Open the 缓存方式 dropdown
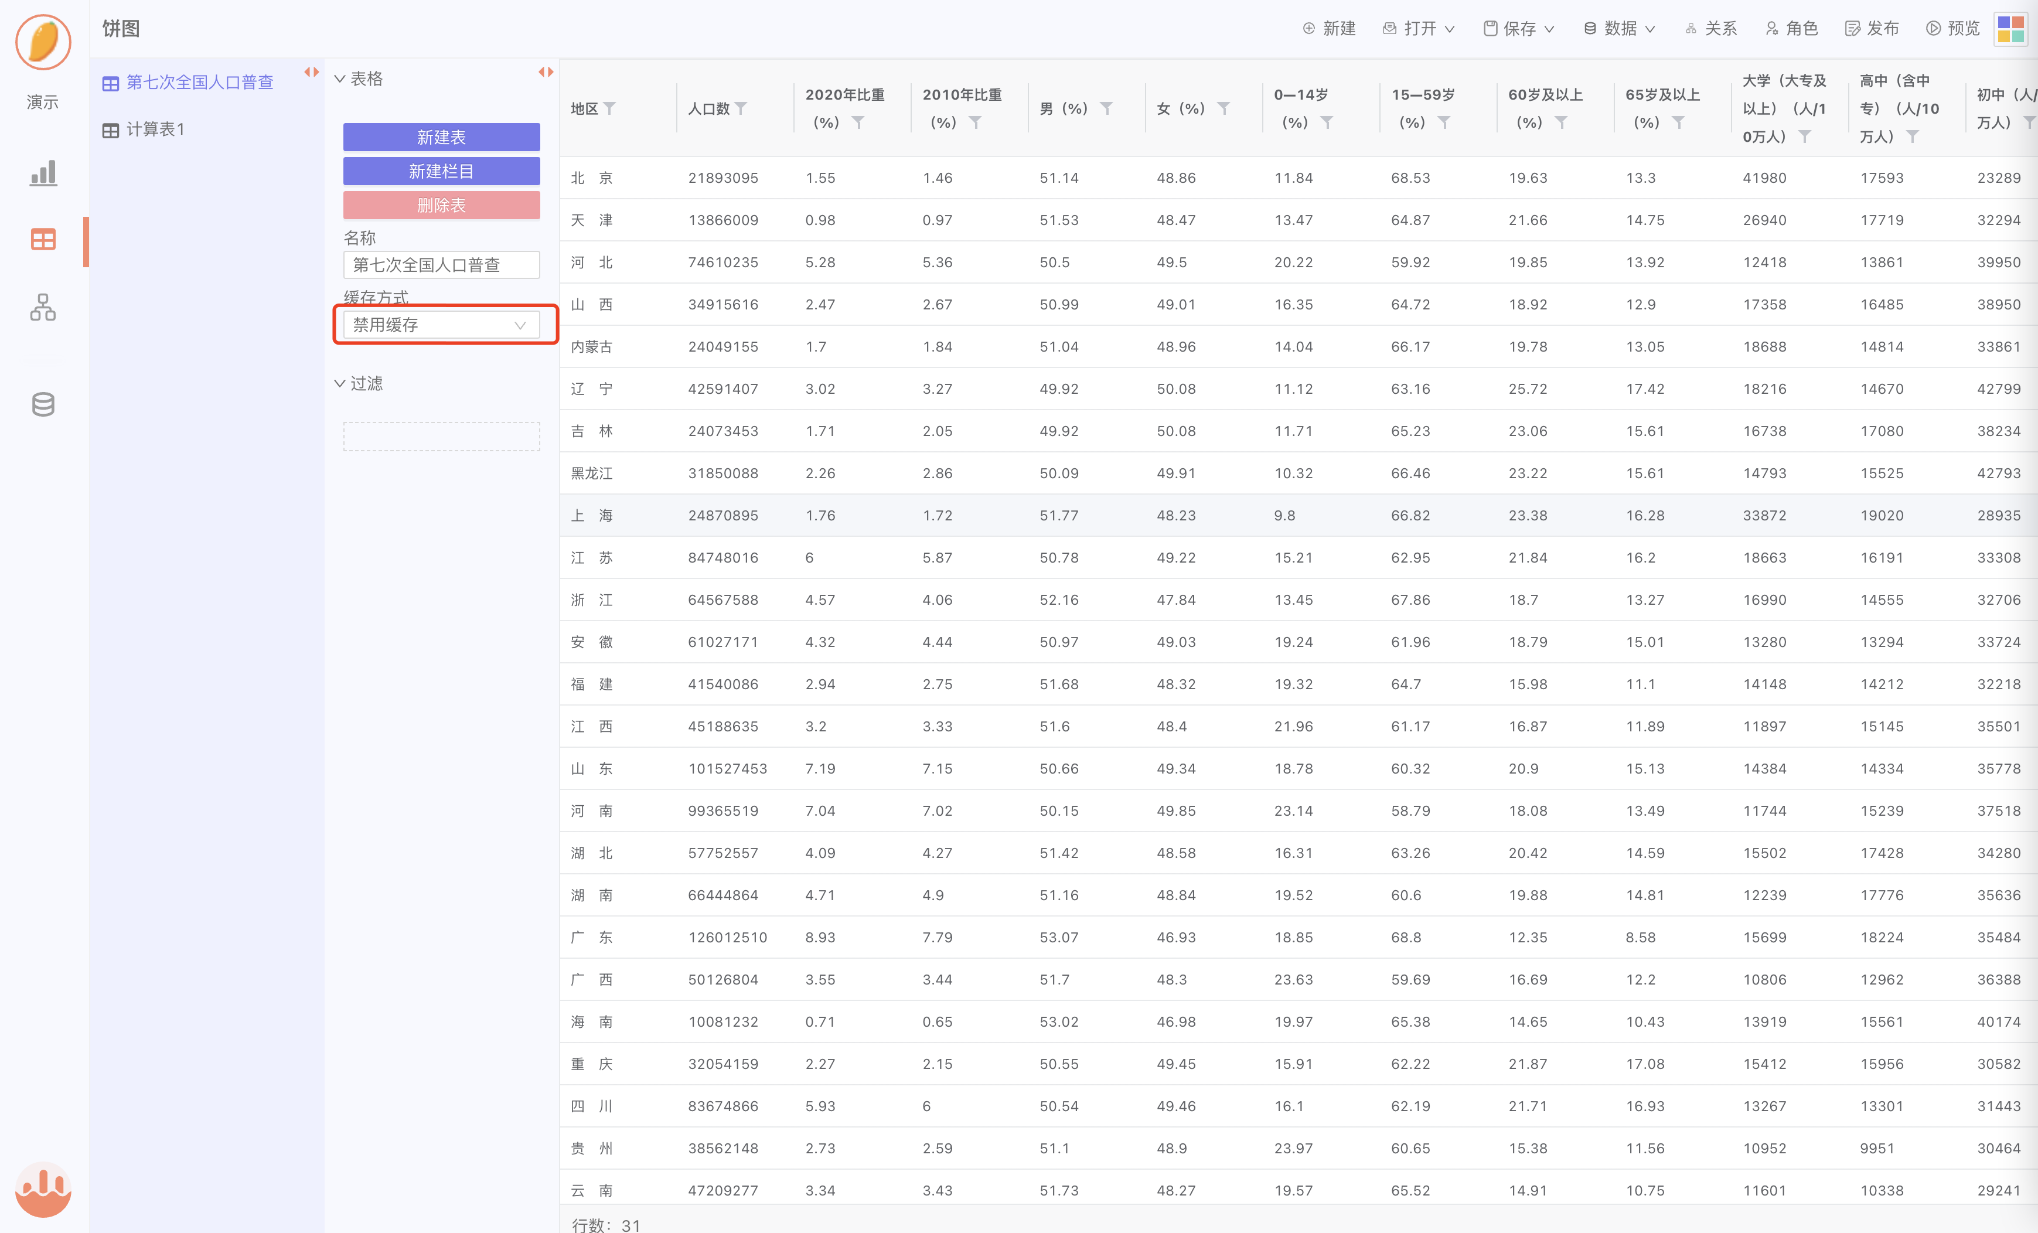2038x1233 pixels. point(442,325)
